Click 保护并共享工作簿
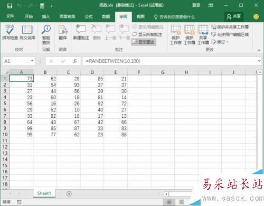This screenshot has width=264, height=206. point(230,27)
